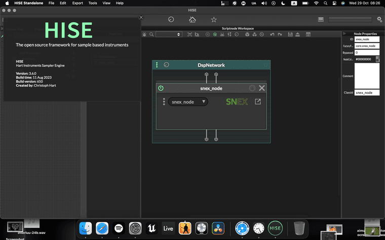The height and width of the screenshot is (240, 385).
Task: Click the cube icon in scriptnode toolbar
Action: point(247,34)
